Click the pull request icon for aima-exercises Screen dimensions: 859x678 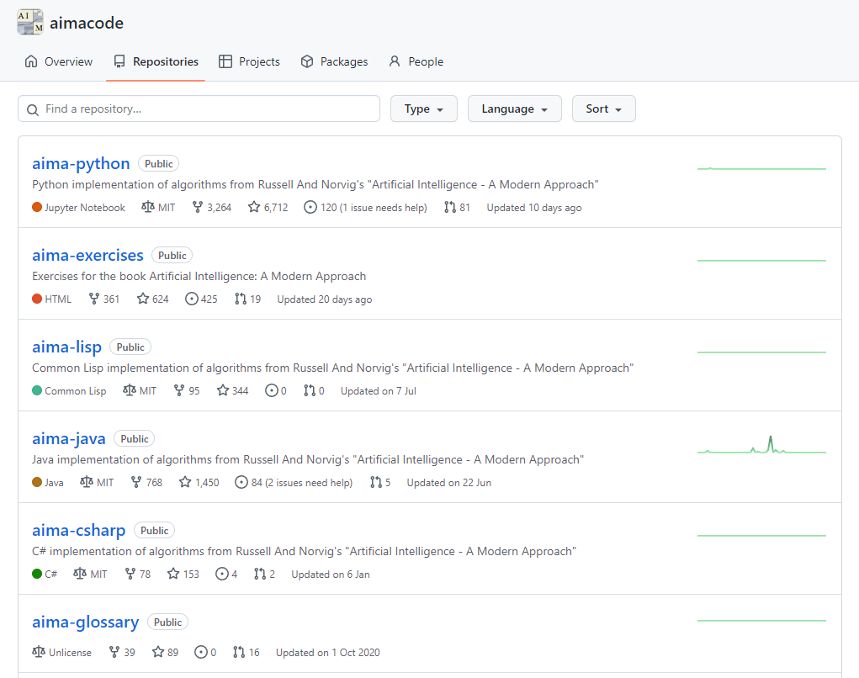241,299
